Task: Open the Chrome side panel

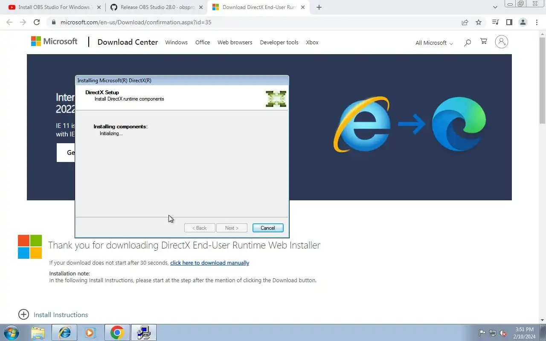Action: pyautogui.click(x=509, y=22)
